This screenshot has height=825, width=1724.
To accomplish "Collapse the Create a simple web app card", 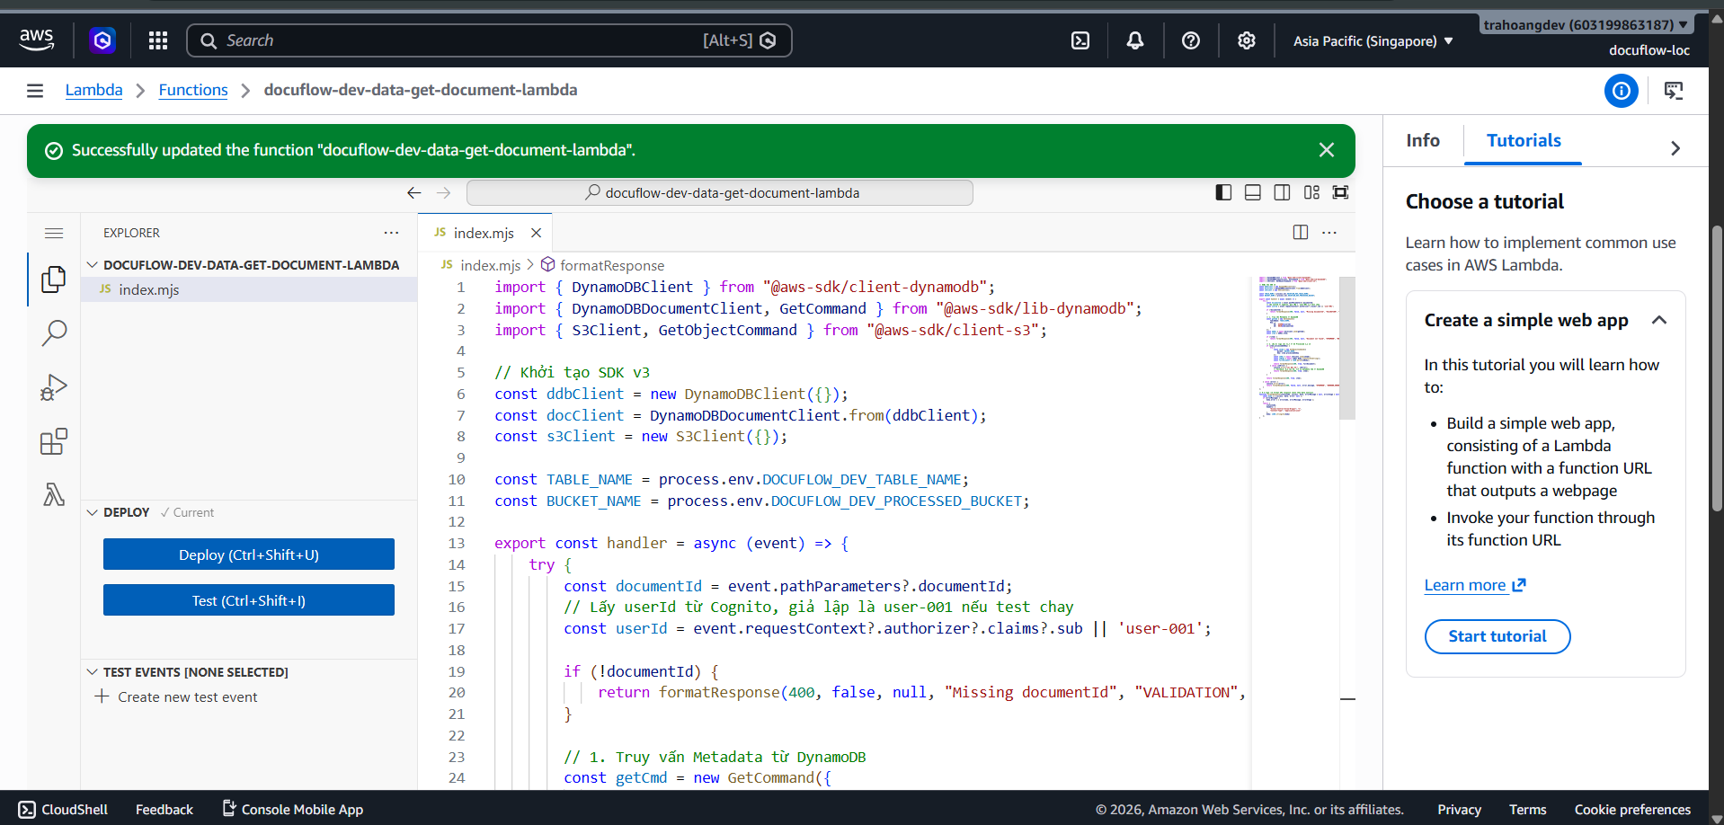I will point(1659,320).
